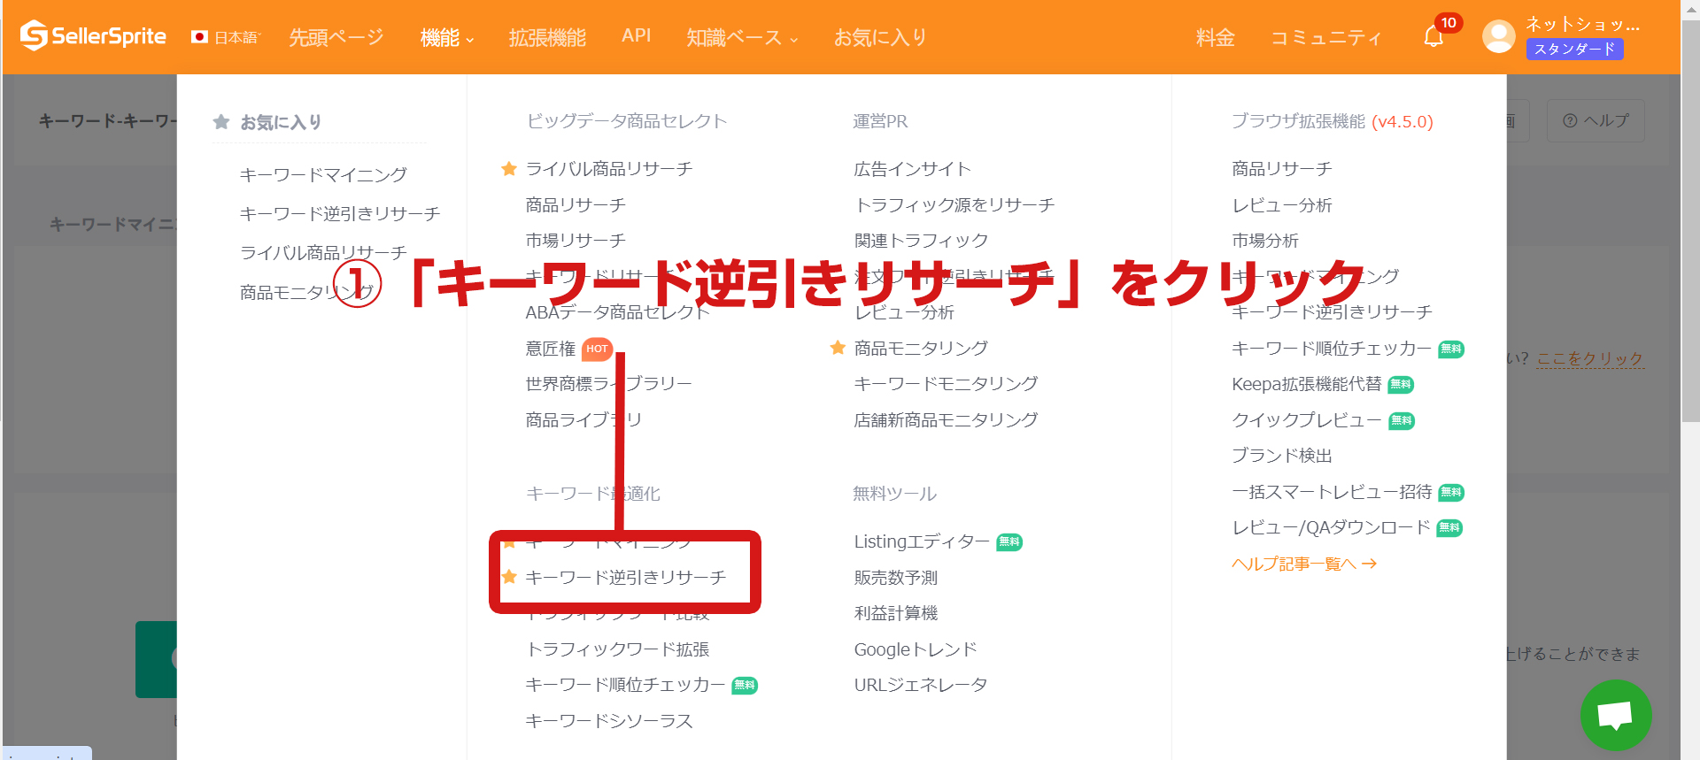
Task: Open 関連トラフィック
Action: (921, 240)
